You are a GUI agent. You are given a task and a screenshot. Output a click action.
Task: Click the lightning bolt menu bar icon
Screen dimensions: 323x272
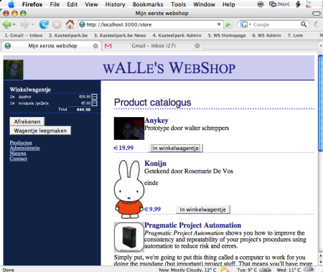point(298,4)
